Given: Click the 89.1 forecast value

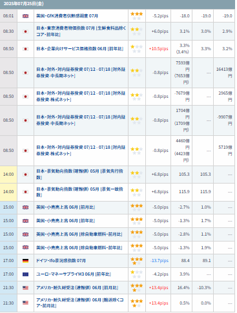Looking at the screenshot, I should point(207,261).
